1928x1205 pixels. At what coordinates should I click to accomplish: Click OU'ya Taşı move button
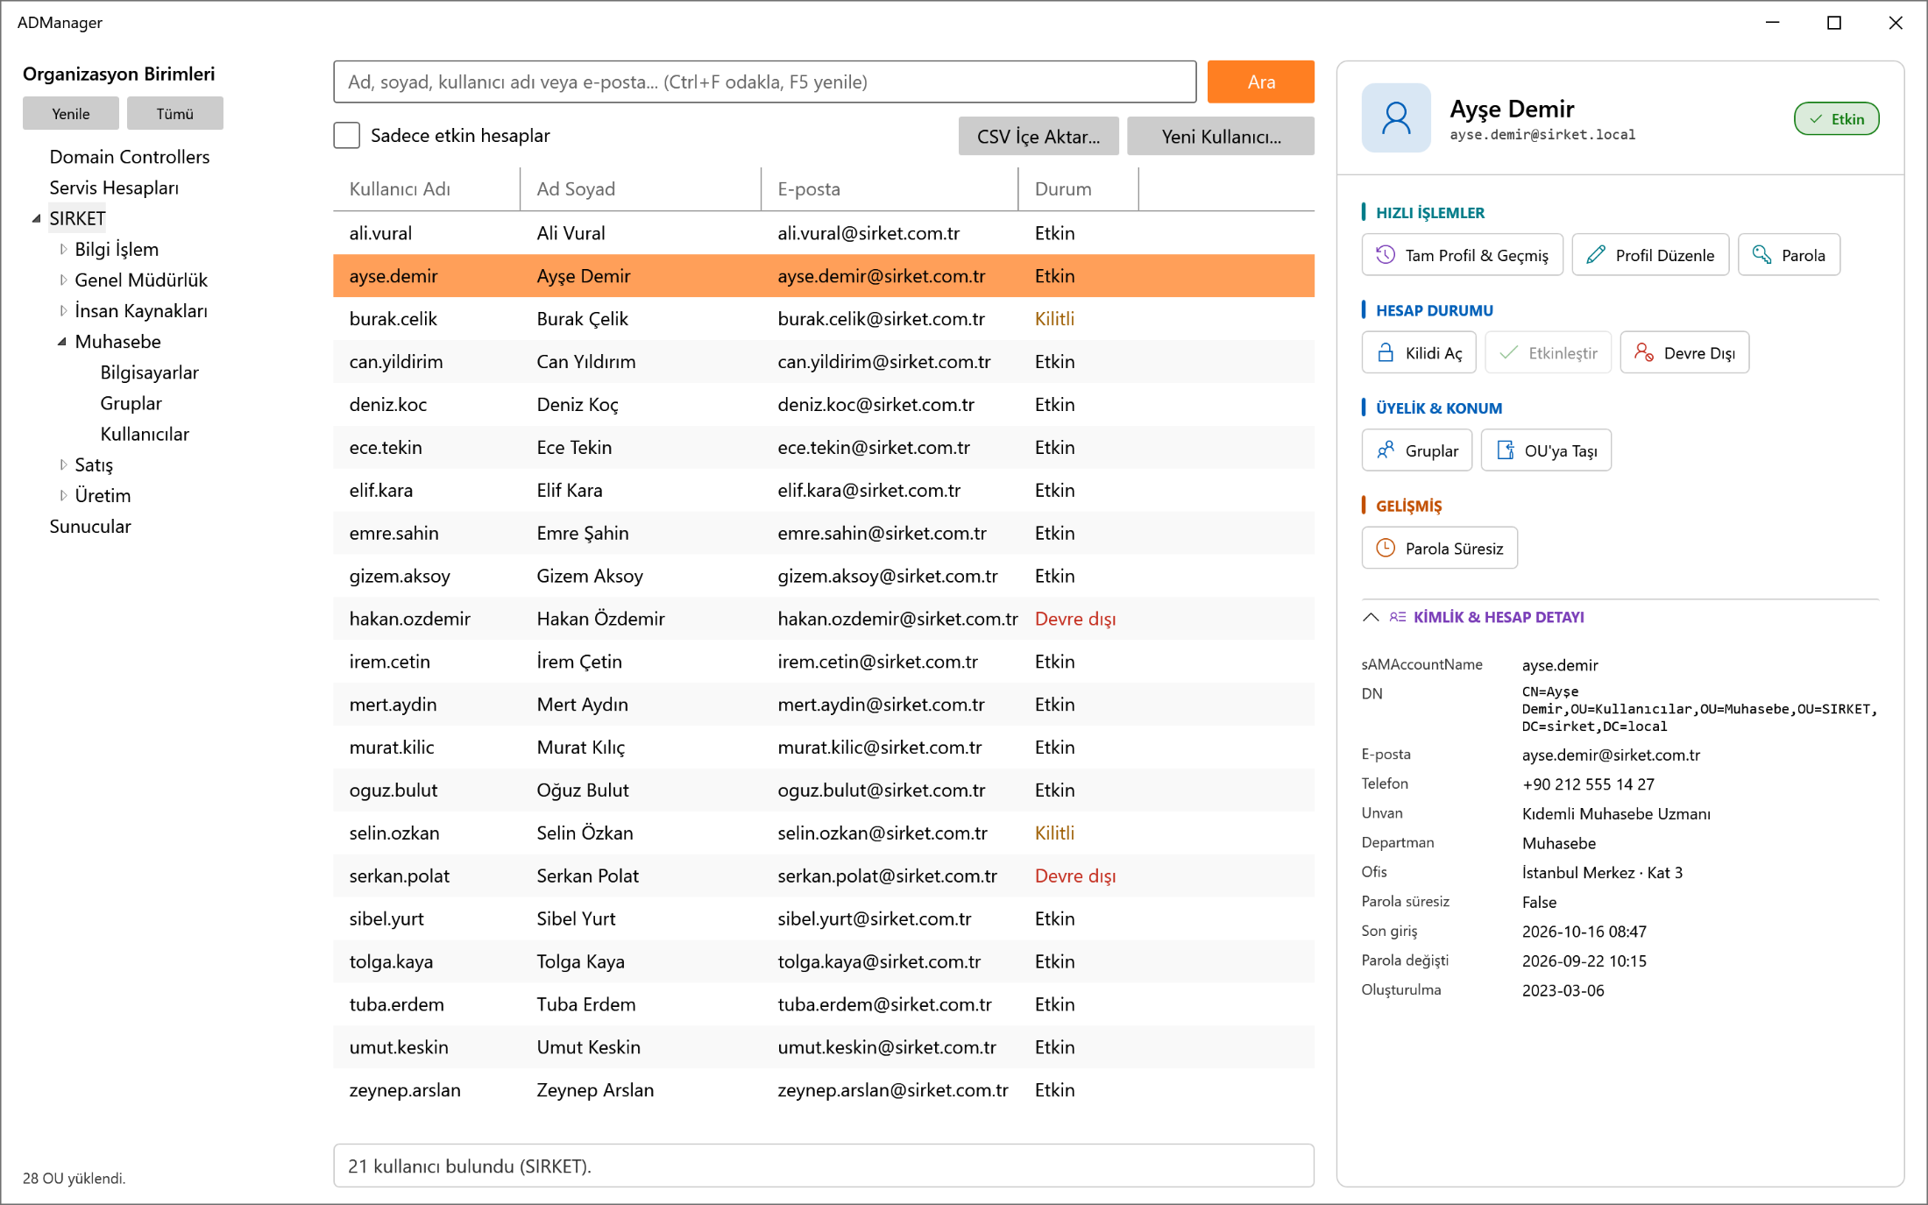coord(1546,450)
